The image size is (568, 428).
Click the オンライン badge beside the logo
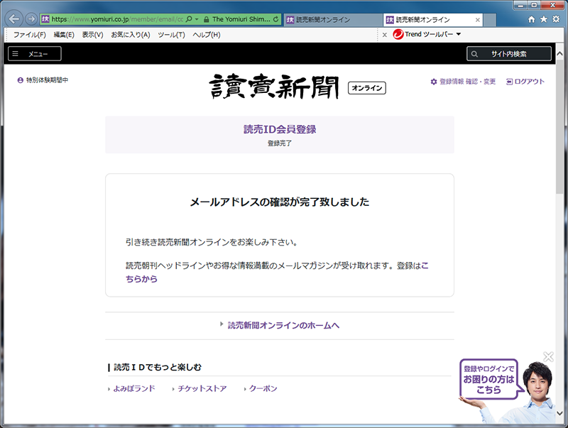pyautogui.click(x=367, y=88)
